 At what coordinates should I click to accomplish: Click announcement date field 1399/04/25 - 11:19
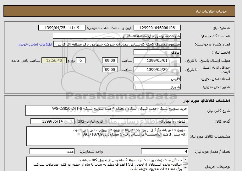[x=62, y=28]
